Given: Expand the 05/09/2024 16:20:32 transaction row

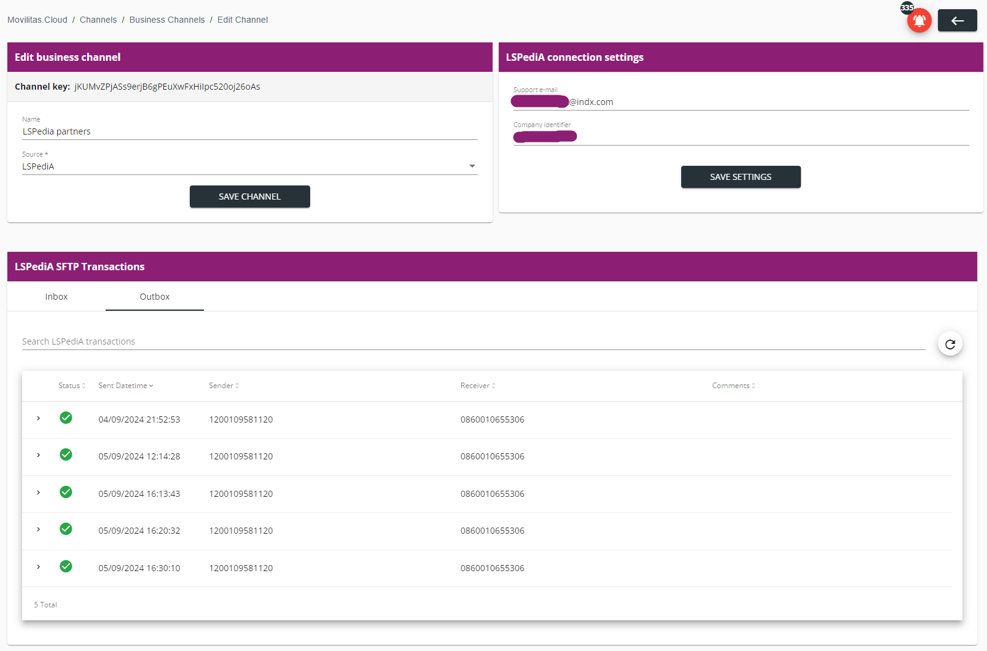Looking at the screenshot, I should [x=38, y=529].
